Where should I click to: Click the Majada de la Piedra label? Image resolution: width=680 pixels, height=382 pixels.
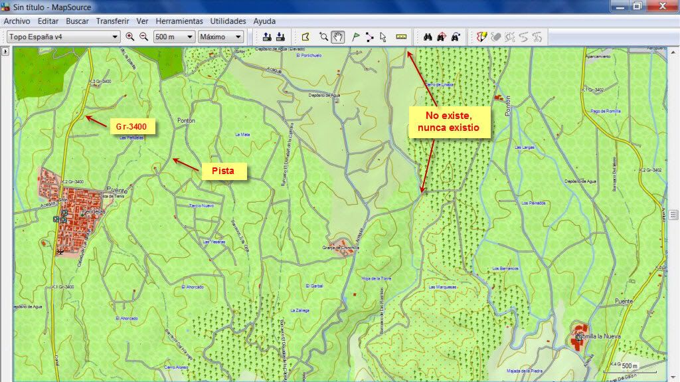525,371
